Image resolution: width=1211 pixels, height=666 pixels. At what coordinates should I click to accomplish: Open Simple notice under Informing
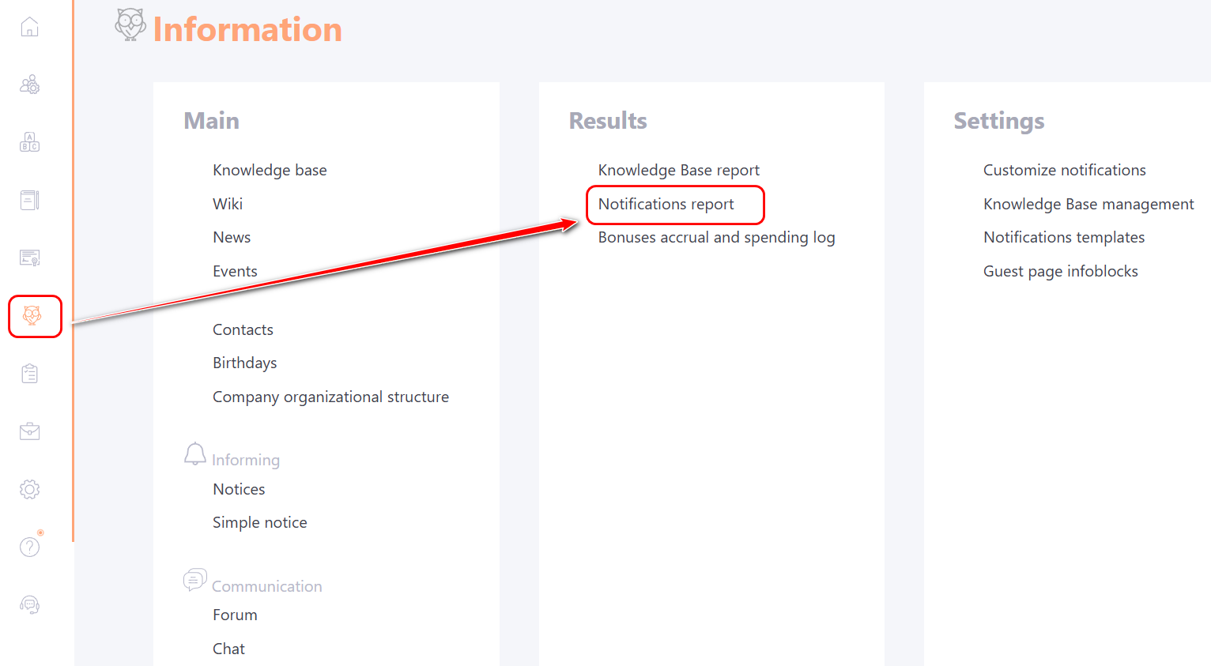click(259, 523)
